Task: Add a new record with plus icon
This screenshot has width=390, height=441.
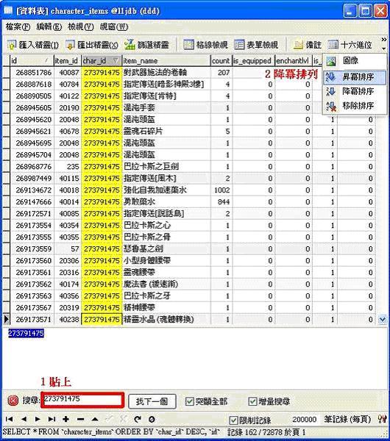Action: click(66, 419)
